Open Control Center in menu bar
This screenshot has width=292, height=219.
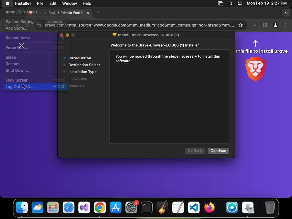tap(240, 3)
